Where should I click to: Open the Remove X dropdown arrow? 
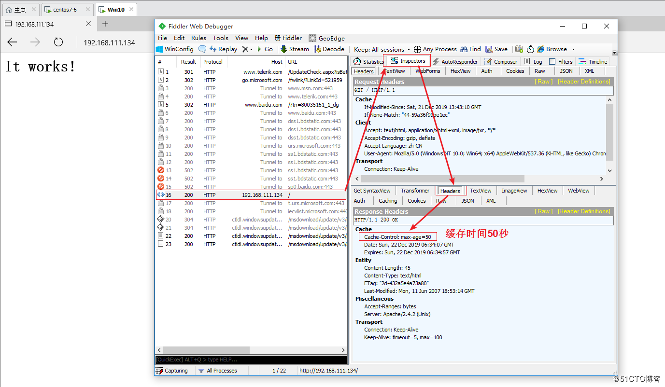tap(251, 49)
